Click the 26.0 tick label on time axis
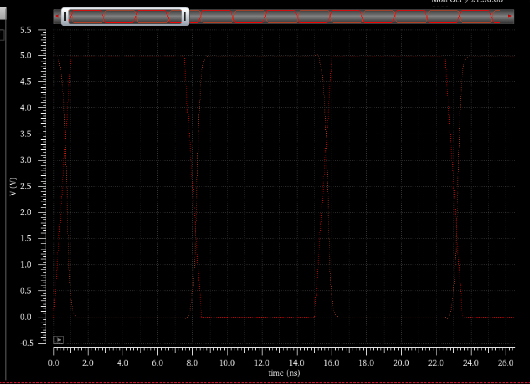This screenshot has height=385, width=530. tap(505, 363)
